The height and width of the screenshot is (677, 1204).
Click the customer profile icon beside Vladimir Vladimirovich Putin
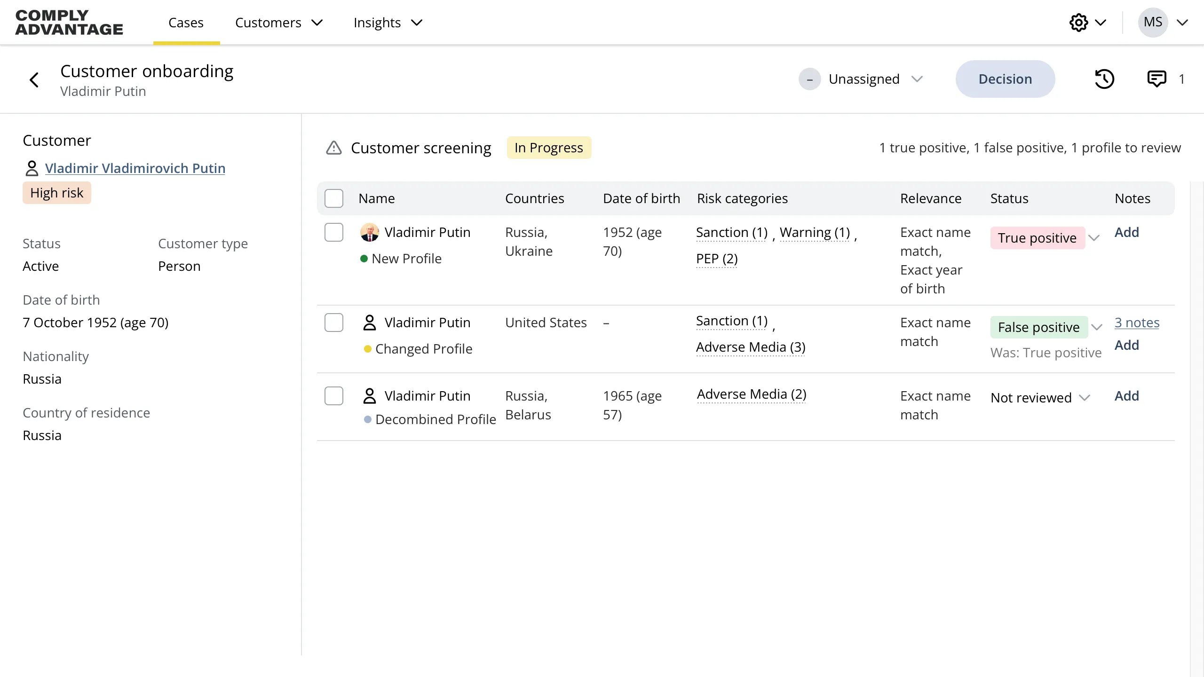(x=31, y=168)
